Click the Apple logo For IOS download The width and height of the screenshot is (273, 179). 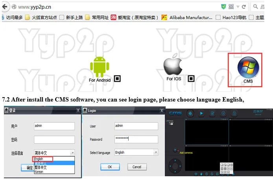point(173,65)
